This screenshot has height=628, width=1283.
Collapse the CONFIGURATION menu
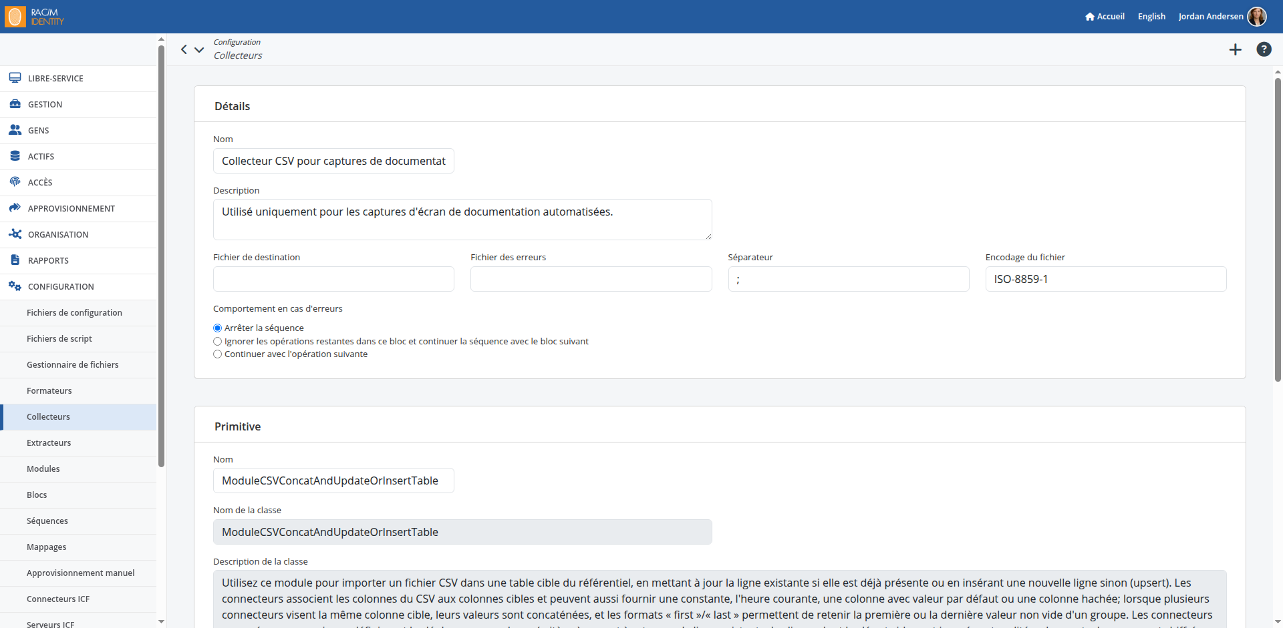[78, 287]
